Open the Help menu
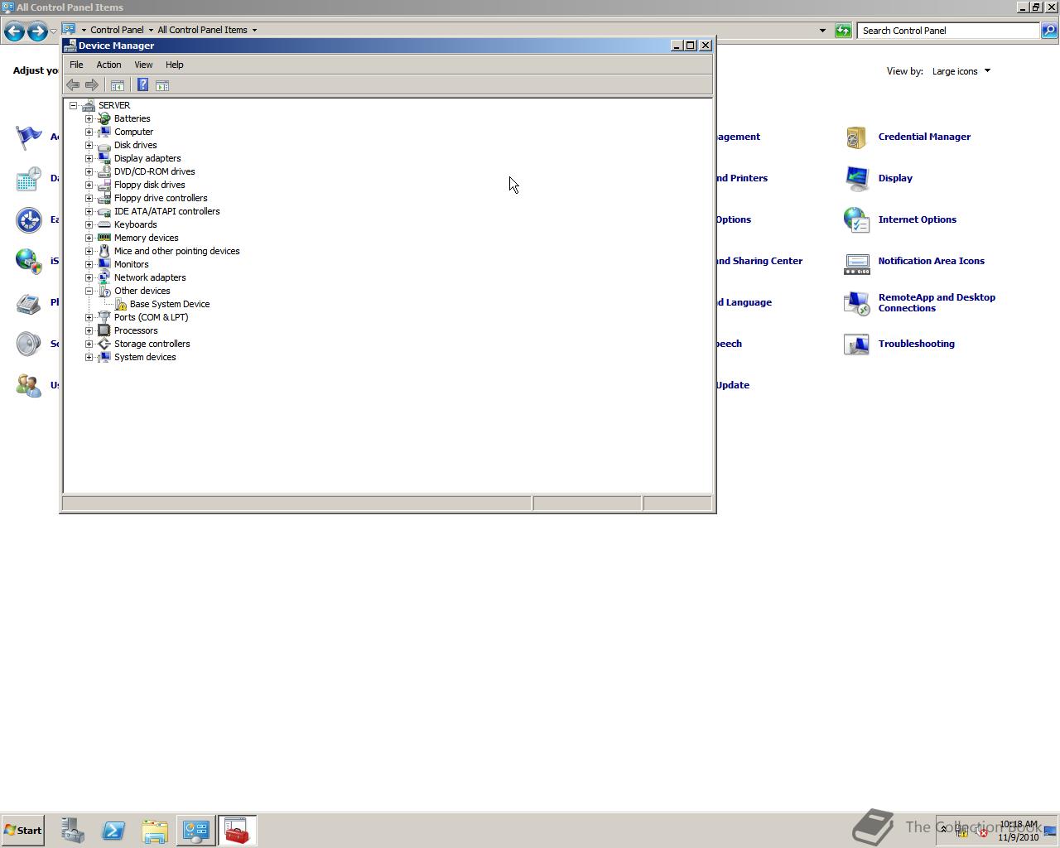Viewport: 1060px width, 848px height. pos(174,65)
